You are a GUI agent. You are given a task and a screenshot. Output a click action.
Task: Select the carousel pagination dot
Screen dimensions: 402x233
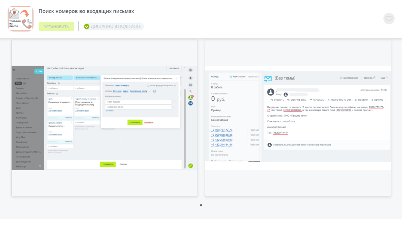point(201,205)
